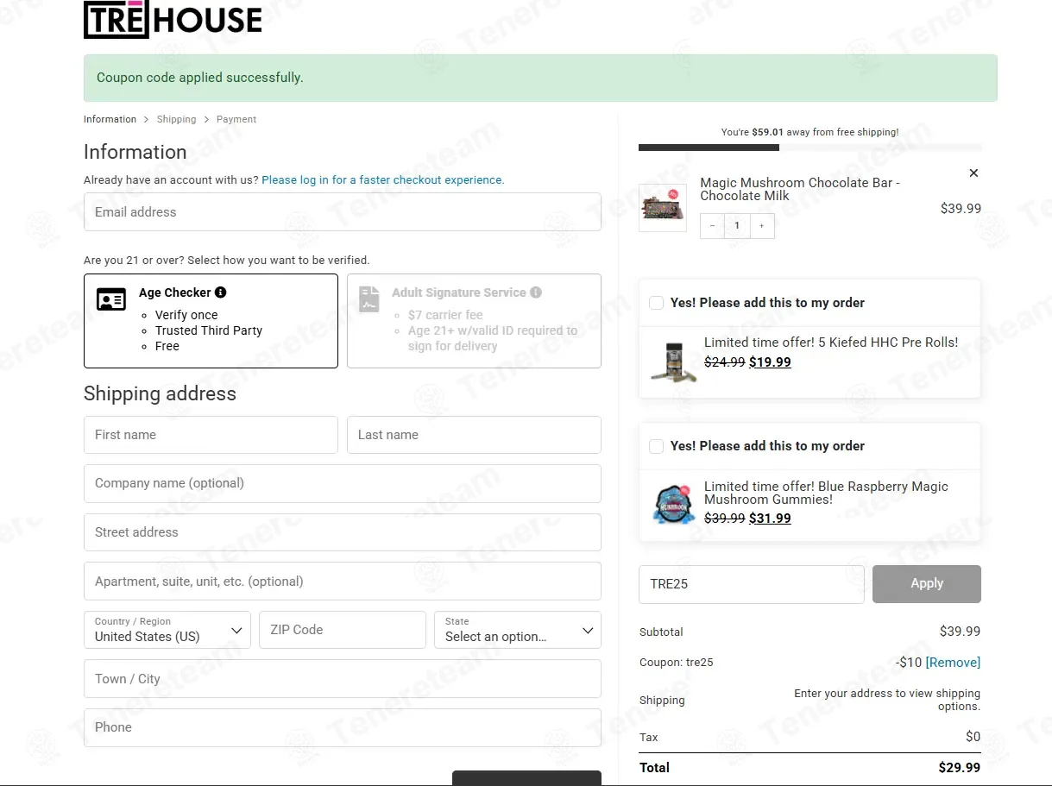Click the 5 Kiefed HHC Pre Rolls offer text
This screenshot has height=786, width=1052.
[x=831, y=343]
